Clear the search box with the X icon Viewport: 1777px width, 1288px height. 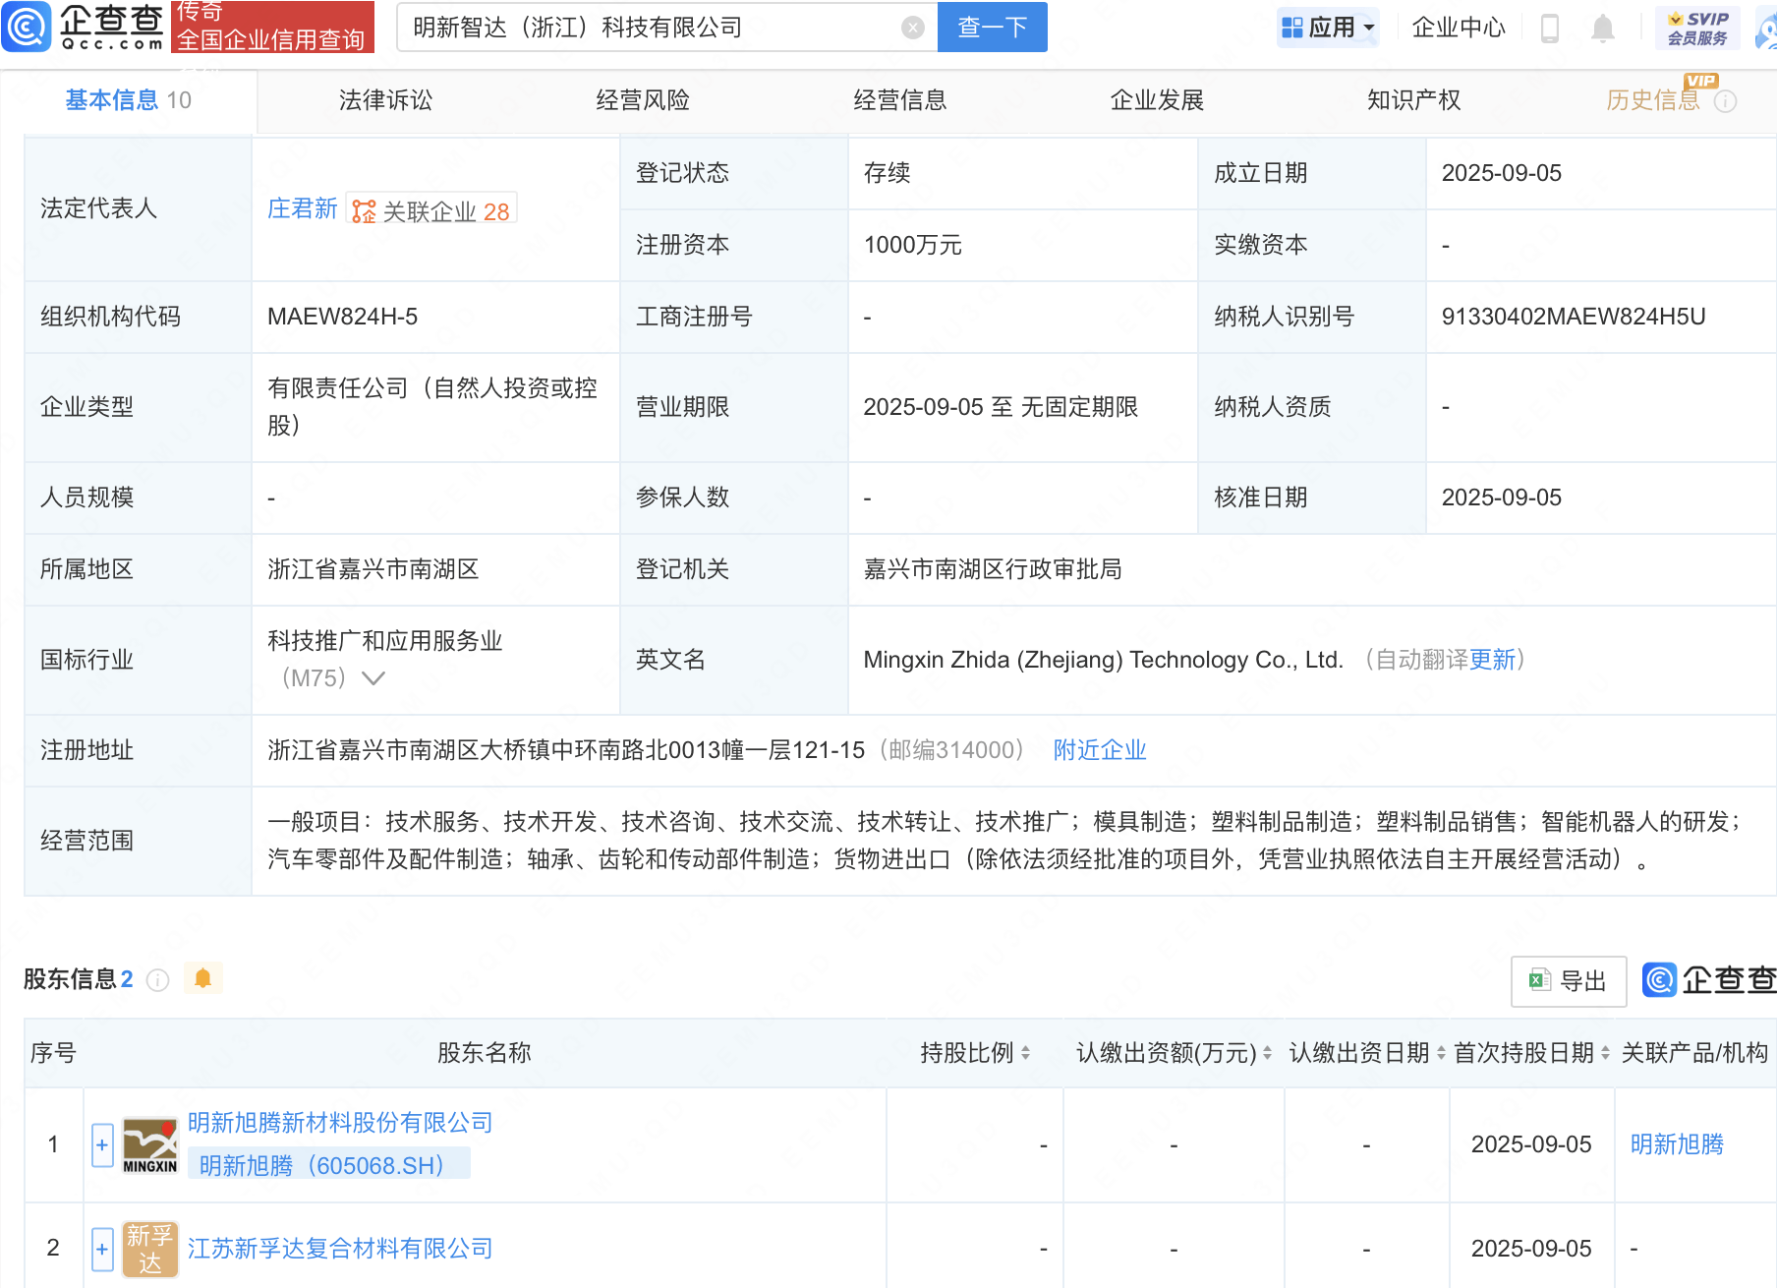click(912, 28)
